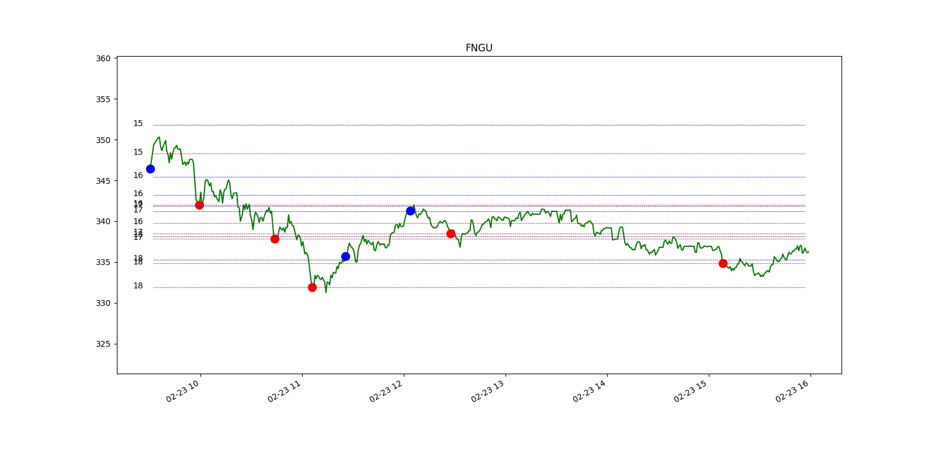The width and height of the screenshot is (935, 467).
Task: Click the 360 y-axis tick label
Action: point(103,58)
